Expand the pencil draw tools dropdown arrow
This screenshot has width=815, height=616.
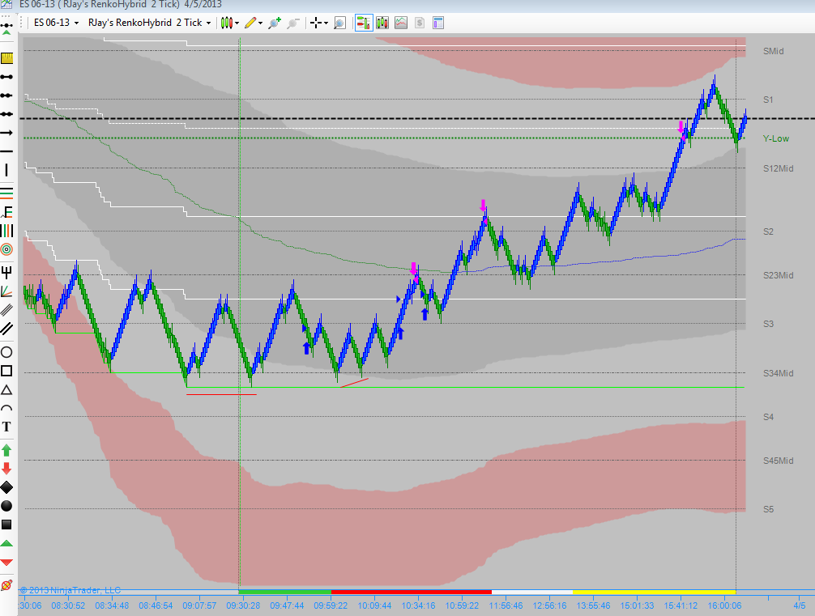click(x=260, y=23)
